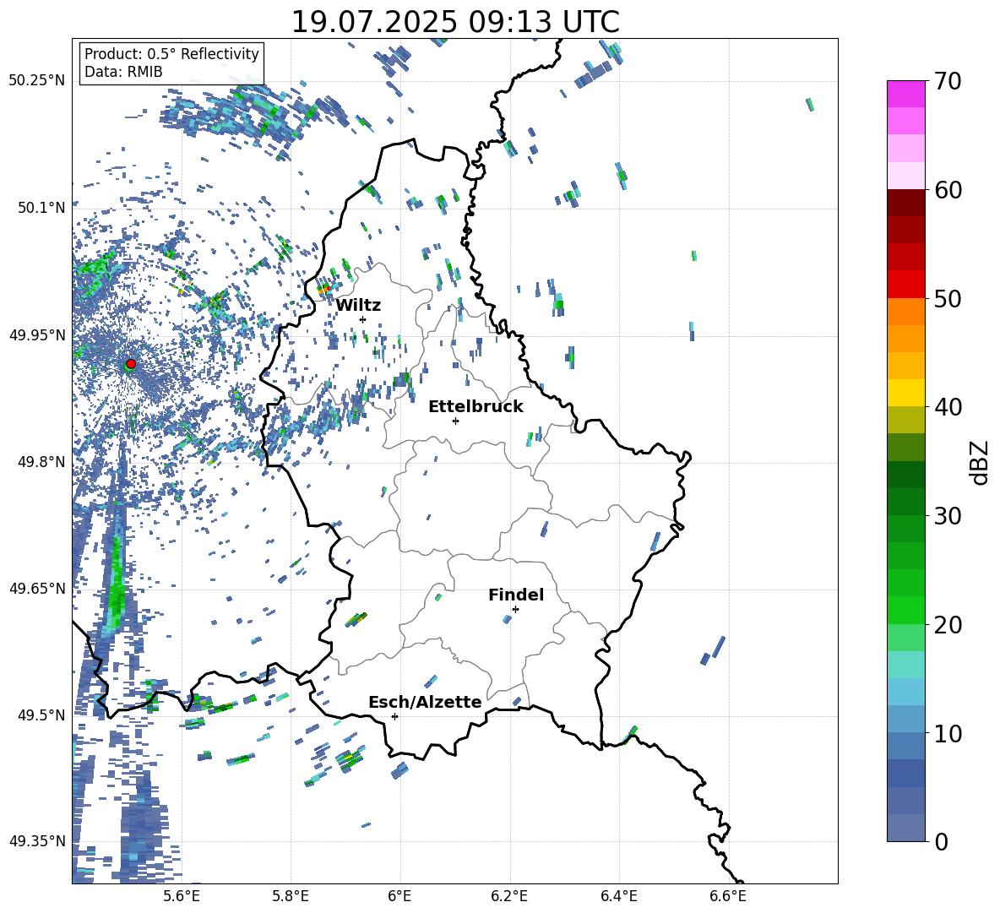Click the 49.65°N latitude label

pos(37,588)
